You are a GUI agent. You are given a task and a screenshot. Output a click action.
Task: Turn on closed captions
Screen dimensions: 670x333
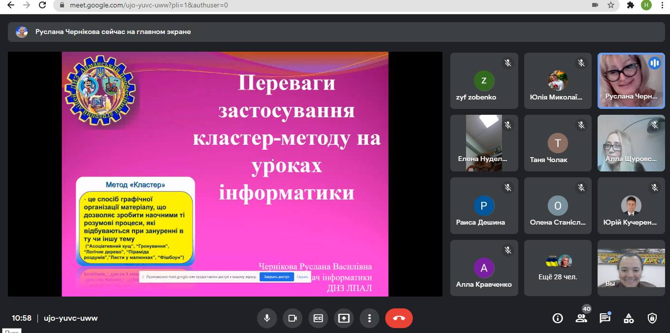318,318
